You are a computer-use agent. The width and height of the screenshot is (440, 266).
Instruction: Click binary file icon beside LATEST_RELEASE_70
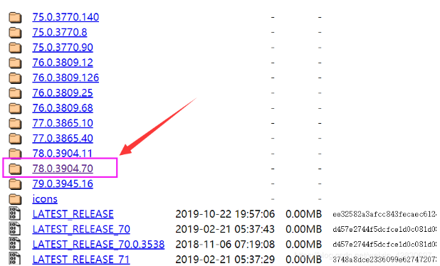[x=15, y=229]
